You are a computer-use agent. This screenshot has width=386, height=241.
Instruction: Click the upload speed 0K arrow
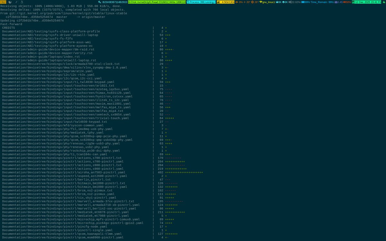click(x=285, y=2)
